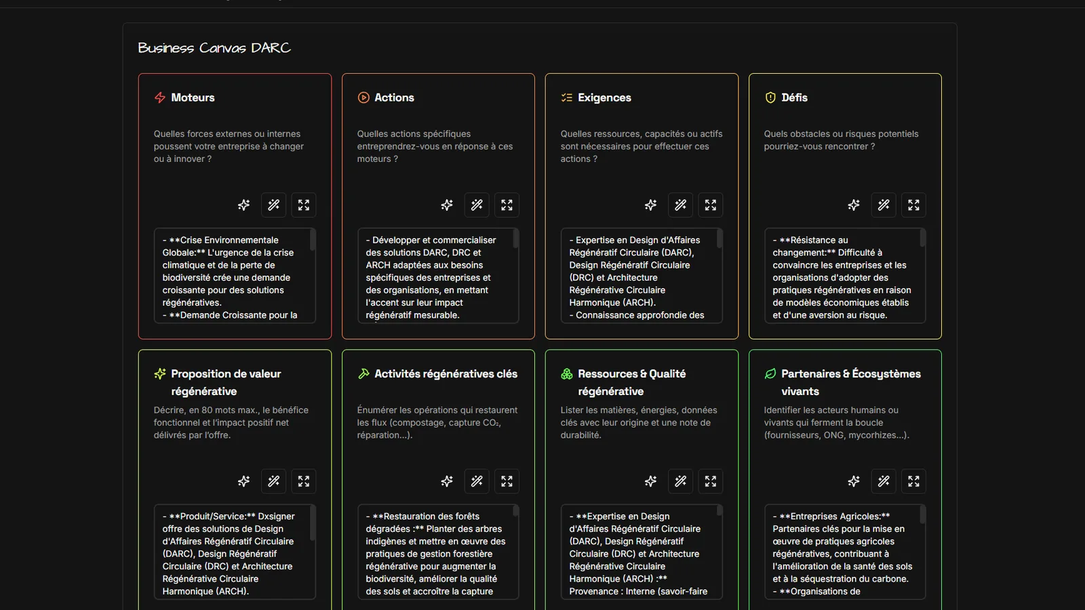This screenshot has width=1085, height=610.
Task: Click the sparkle icon in the Moteurs card
Action: [243, 205]
